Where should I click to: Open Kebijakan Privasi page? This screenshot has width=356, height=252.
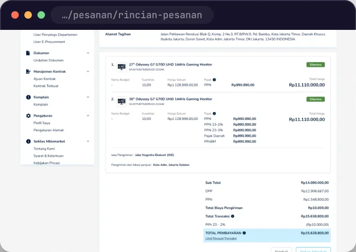pos(46,163)
